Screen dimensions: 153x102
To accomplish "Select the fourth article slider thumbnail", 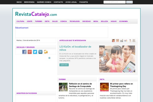I will click(126, 40).
